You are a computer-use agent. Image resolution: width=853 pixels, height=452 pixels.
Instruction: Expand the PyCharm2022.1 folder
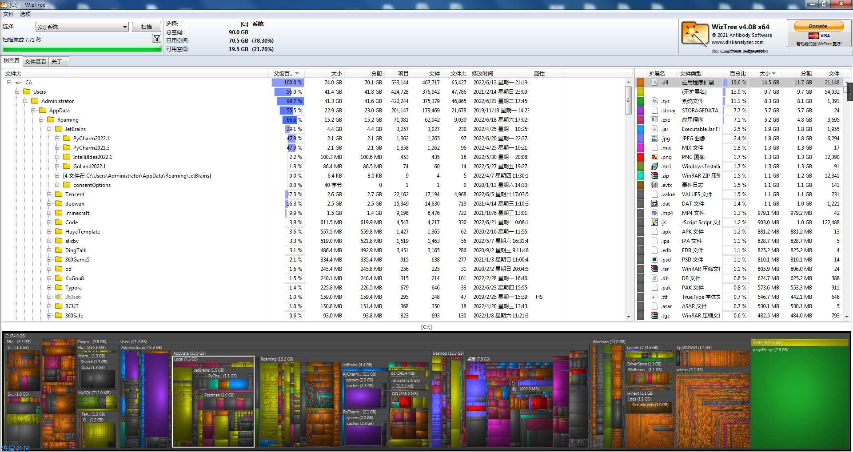click(57, 139)
